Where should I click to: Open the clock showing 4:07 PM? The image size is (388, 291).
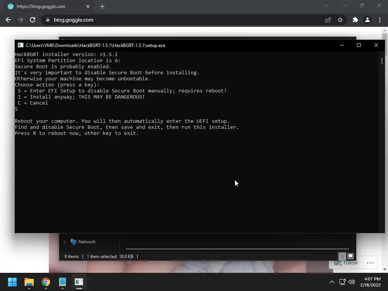(371, 282)
